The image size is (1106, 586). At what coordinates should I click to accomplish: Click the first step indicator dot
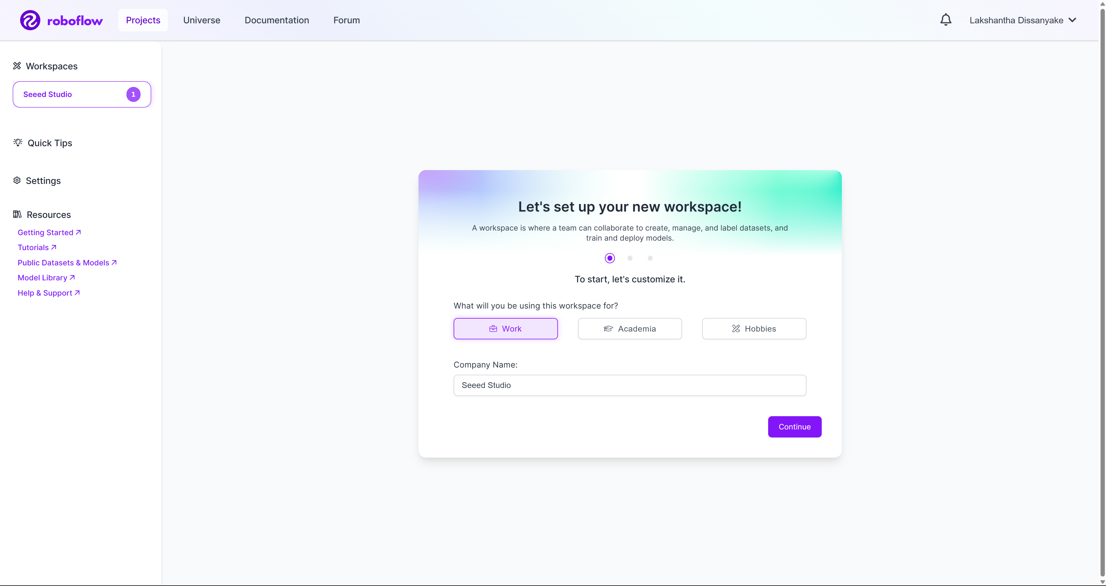point(609,258)
